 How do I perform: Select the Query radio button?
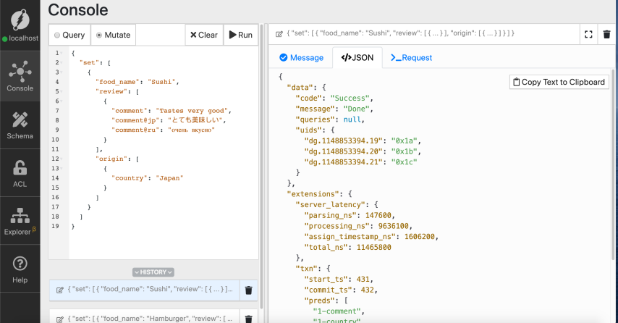point(69,35)
